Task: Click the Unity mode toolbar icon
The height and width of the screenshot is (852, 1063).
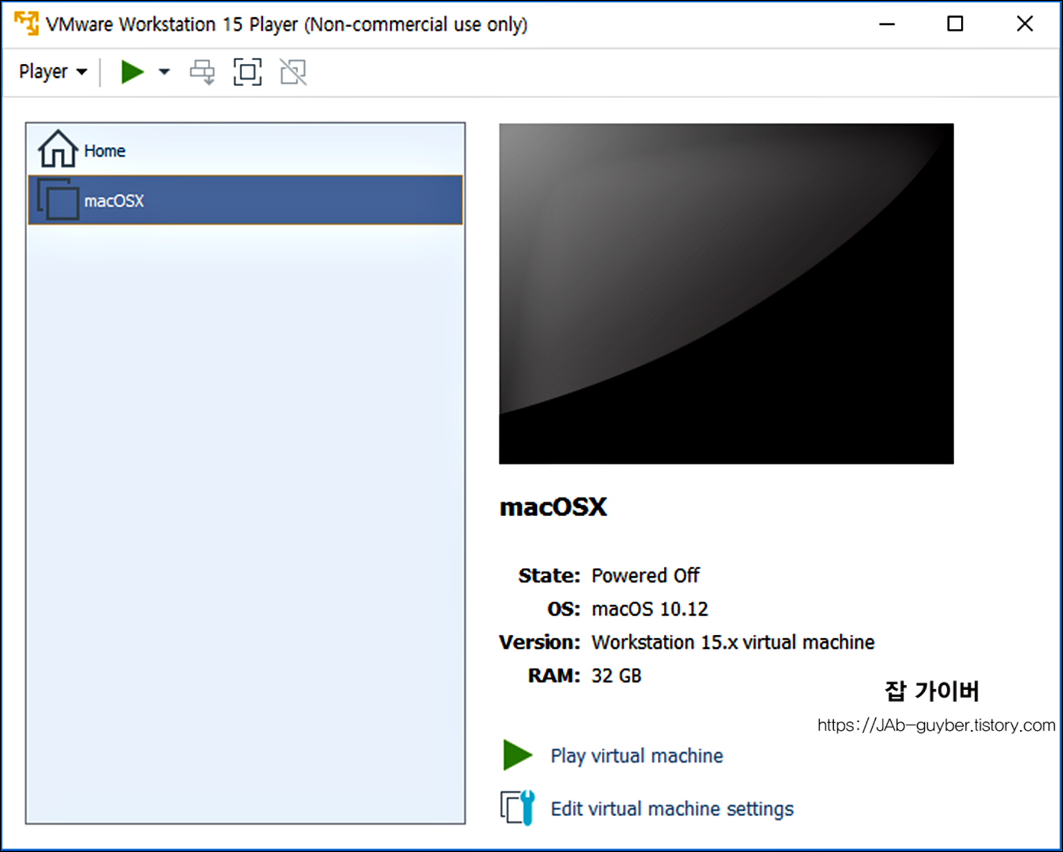Action: 293,72
